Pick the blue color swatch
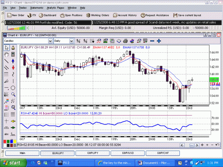 (11, 141)
